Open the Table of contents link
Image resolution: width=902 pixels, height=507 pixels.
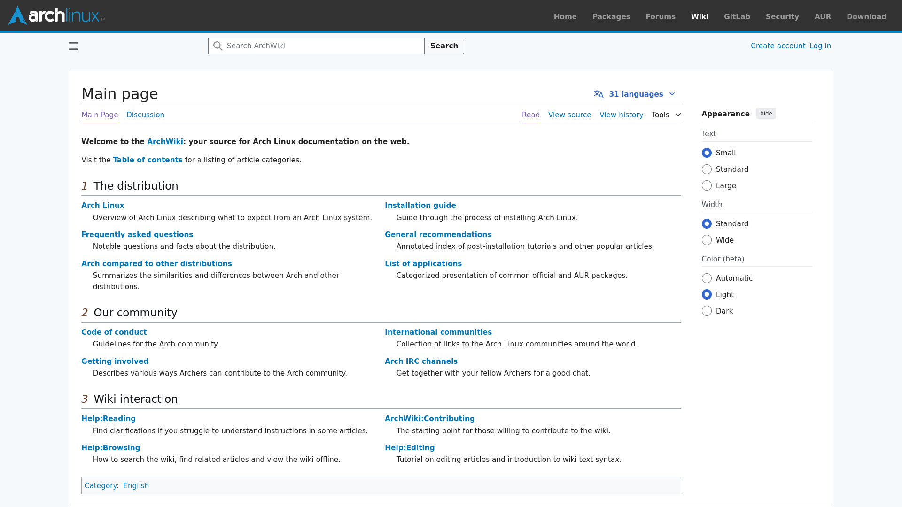[x=148, y=160]
